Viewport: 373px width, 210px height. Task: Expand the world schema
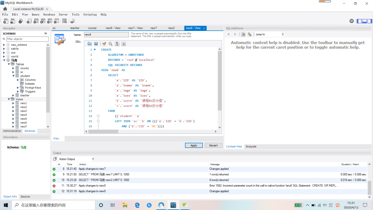click(4, 57)
